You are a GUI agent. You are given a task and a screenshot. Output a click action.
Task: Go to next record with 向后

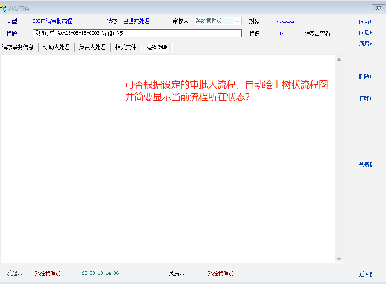point(365,32)
